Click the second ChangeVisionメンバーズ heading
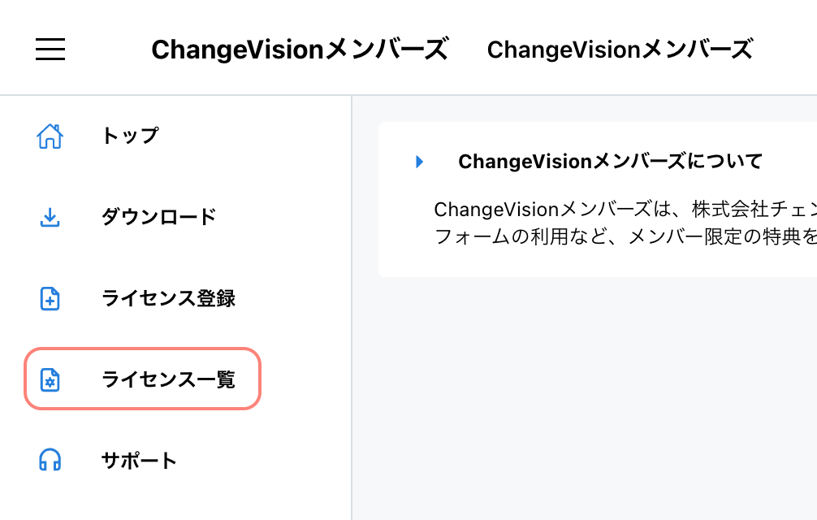The image size is (817, 520). [620, 50]
